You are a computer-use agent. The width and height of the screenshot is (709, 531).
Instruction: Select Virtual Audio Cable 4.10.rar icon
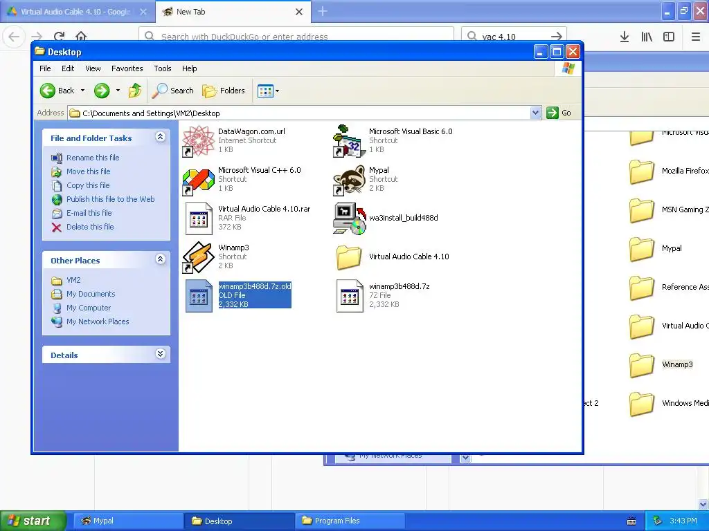pyautogui.click(x=199, y=218)
